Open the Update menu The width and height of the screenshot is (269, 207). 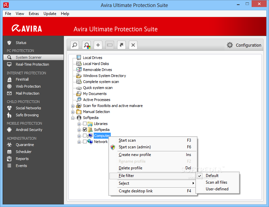(x=50, y=14)
